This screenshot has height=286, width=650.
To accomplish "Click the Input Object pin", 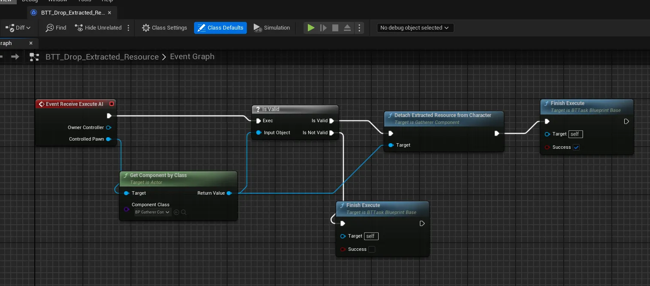I will pos(258,132).
